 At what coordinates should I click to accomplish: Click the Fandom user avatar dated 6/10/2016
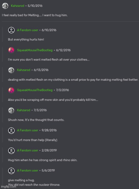click(x=11, y=30)
